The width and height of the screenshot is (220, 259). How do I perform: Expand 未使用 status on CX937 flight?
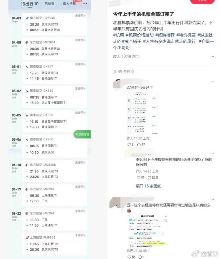(80, 64)
